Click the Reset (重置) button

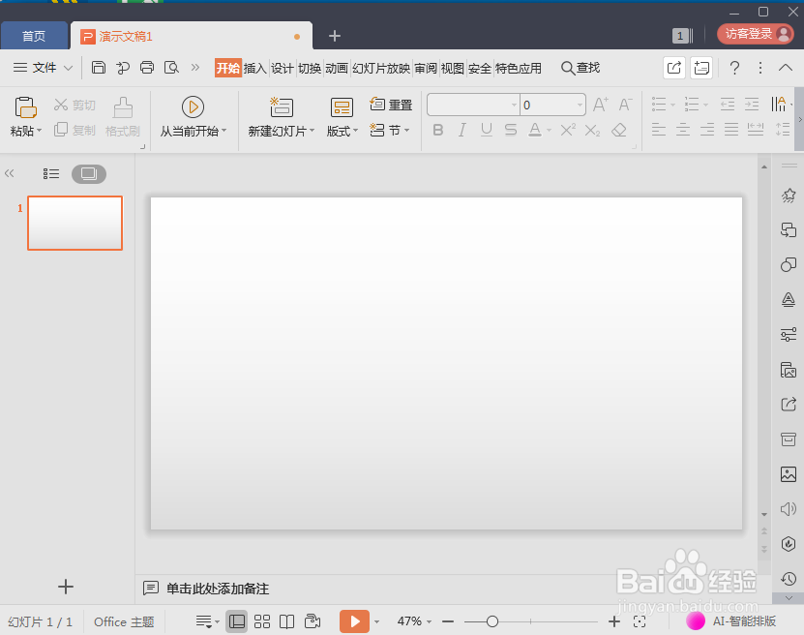pyautogui.click(x=391, y=105)
